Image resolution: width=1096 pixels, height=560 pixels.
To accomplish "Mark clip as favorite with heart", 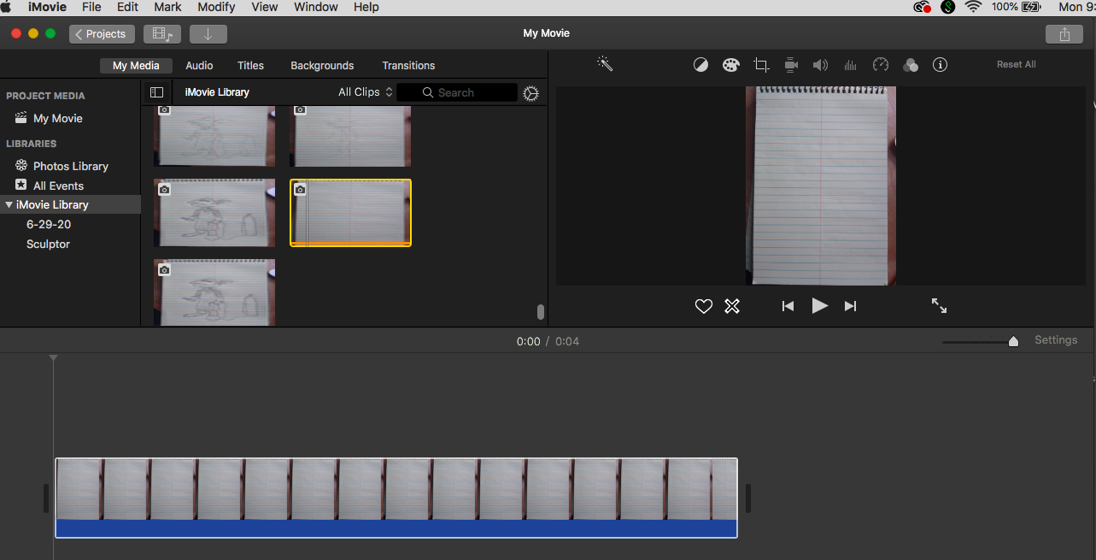I will point(703,306).
